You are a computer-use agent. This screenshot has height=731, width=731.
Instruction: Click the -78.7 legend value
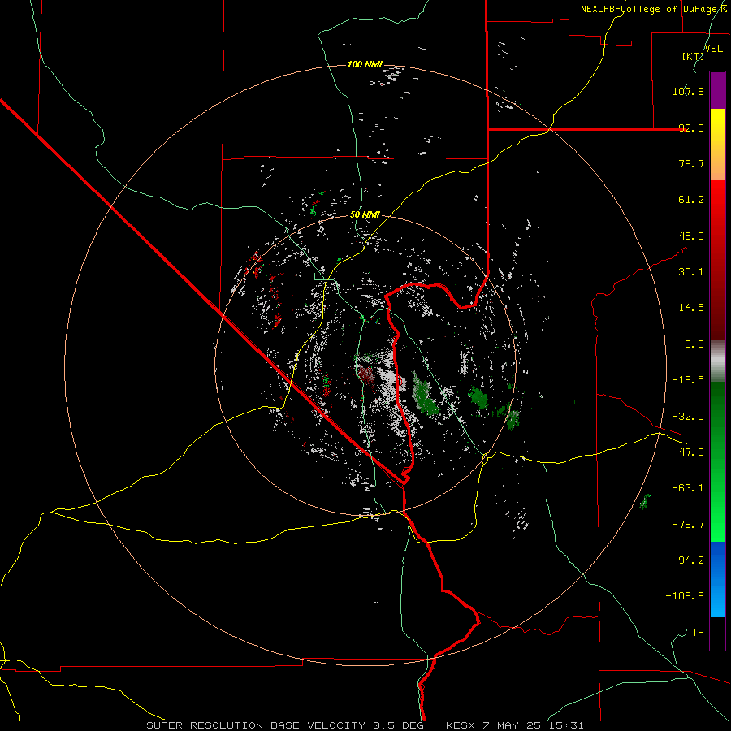tap(688, 525)
